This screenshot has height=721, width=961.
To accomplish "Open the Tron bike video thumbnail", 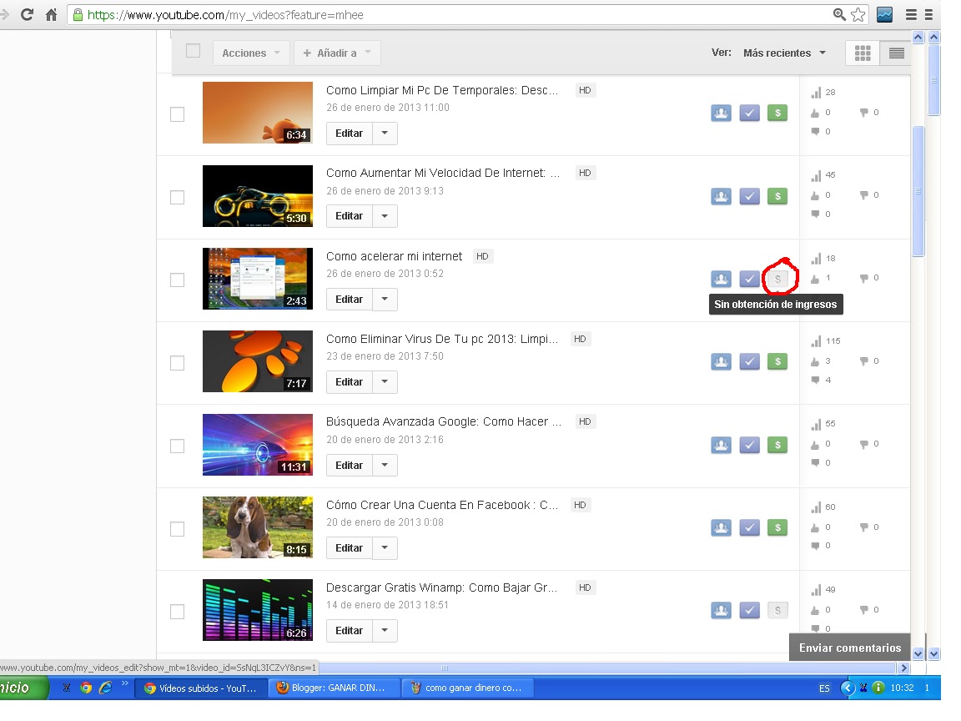I will click(258, 196).
